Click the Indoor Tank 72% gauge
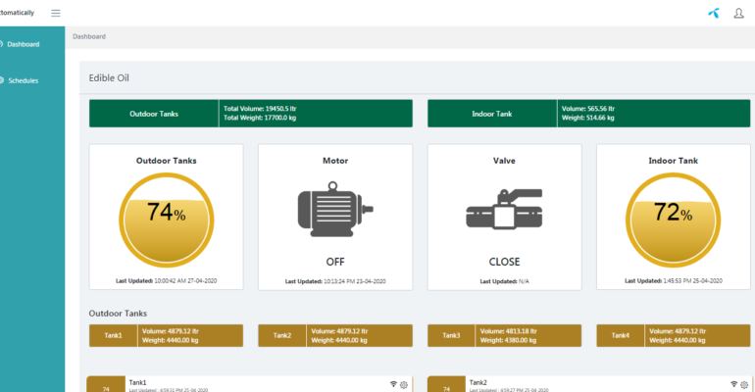Viewport: 755px width, 392px height. coord(674,220)
